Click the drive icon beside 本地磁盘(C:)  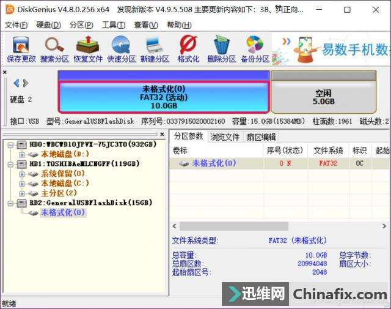click(33, 184)
